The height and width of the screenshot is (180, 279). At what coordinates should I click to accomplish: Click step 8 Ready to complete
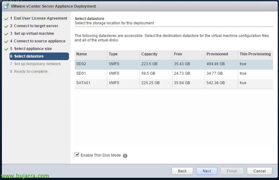(x=29, y=71)
